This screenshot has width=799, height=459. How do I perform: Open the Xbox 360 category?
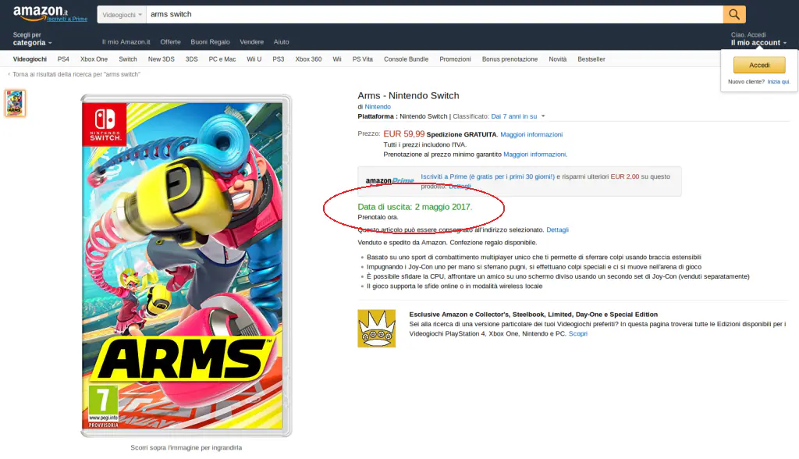point(308,59)
